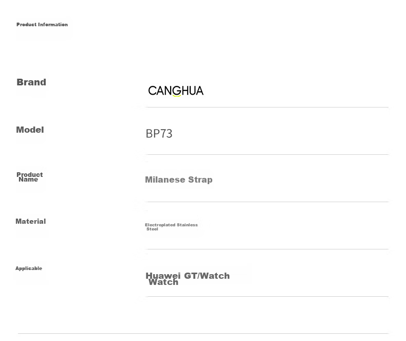Click the Electroplated Stainless Steel value
Viewport: 406px width, 341px height.
pyautogui.click(x=171, y=227)
